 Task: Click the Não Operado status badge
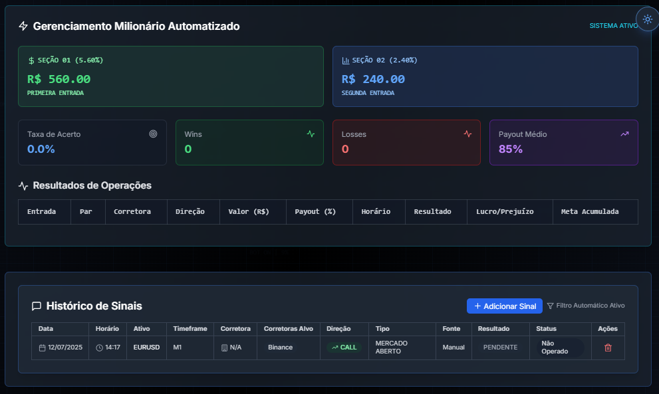coord(560,347)
